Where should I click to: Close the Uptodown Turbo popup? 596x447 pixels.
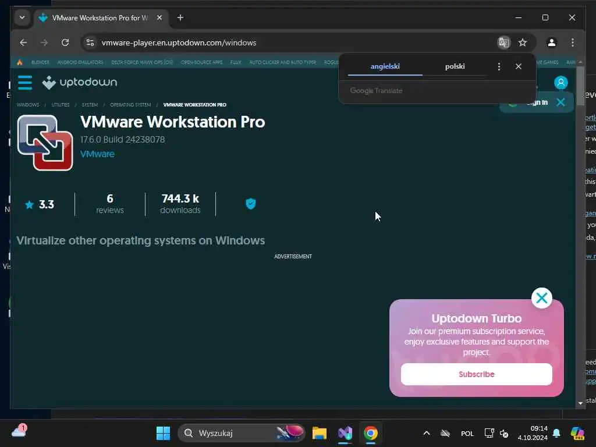click(x=542, y=298)
